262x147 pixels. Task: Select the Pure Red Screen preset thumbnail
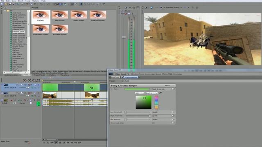point(98,16)
